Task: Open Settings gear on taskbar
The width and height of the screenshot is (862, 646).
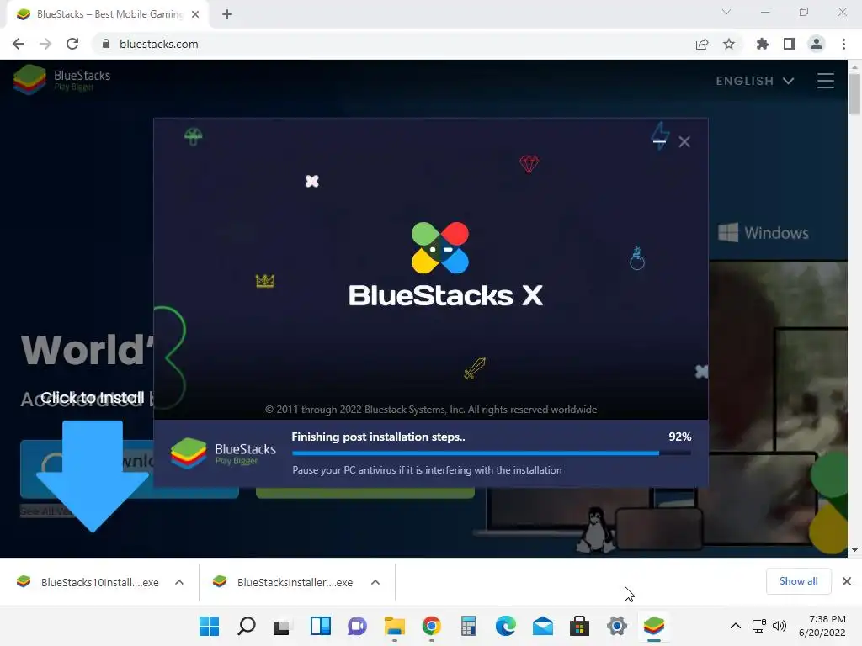Action: coord(617,626)
